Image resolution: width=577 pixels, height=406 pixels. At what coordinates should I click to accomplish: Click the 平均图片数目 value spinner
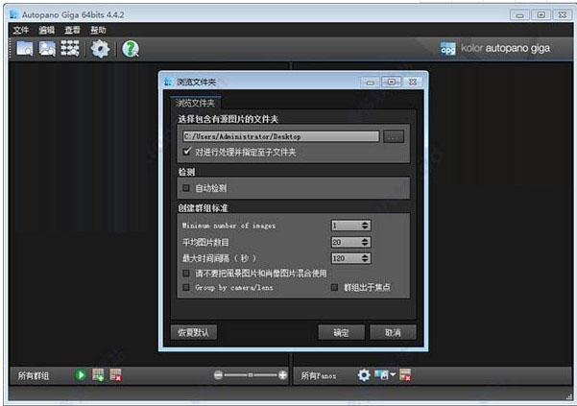(351, 242)
